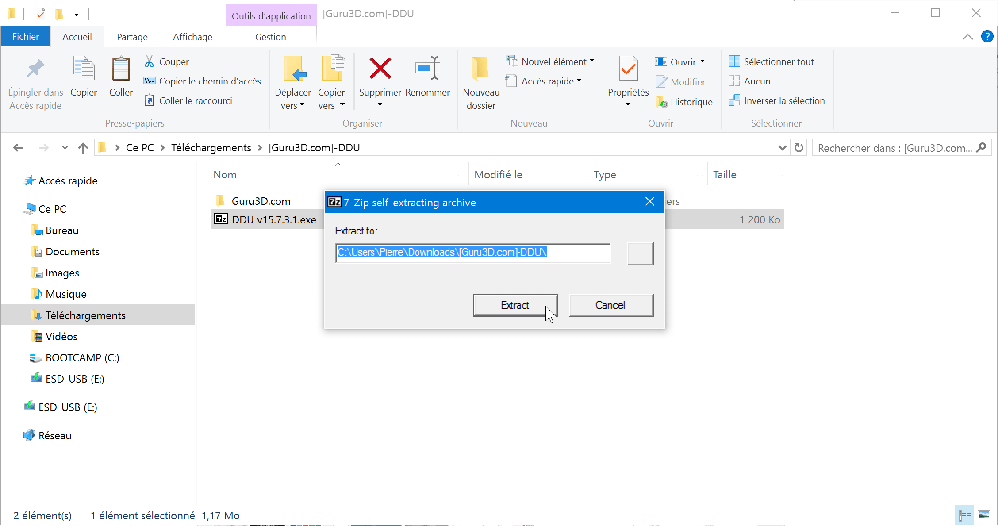The width and height of the screenshot is (998, 526).
Task: Click Épingler dans Accès rapide pin icon
Action: (35, 69)
